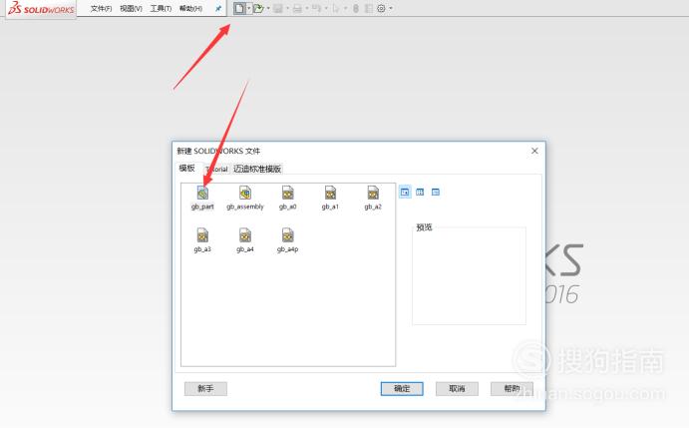Click the gb_a2 label text
Screen dimensions: 689x428
coord(373,207)
